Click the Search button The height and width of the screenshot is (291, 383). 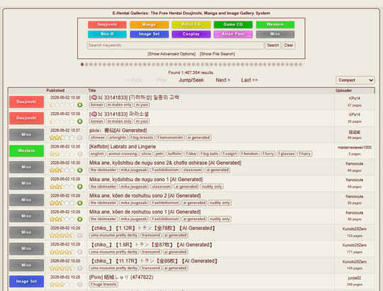coord(273,45)
